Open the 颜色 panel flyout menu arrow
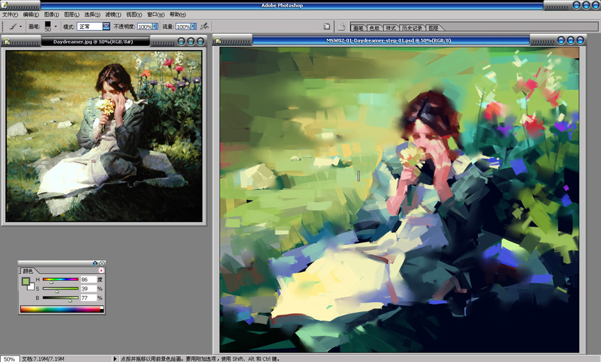Screen dimensions: 601x362 [101, 271]
